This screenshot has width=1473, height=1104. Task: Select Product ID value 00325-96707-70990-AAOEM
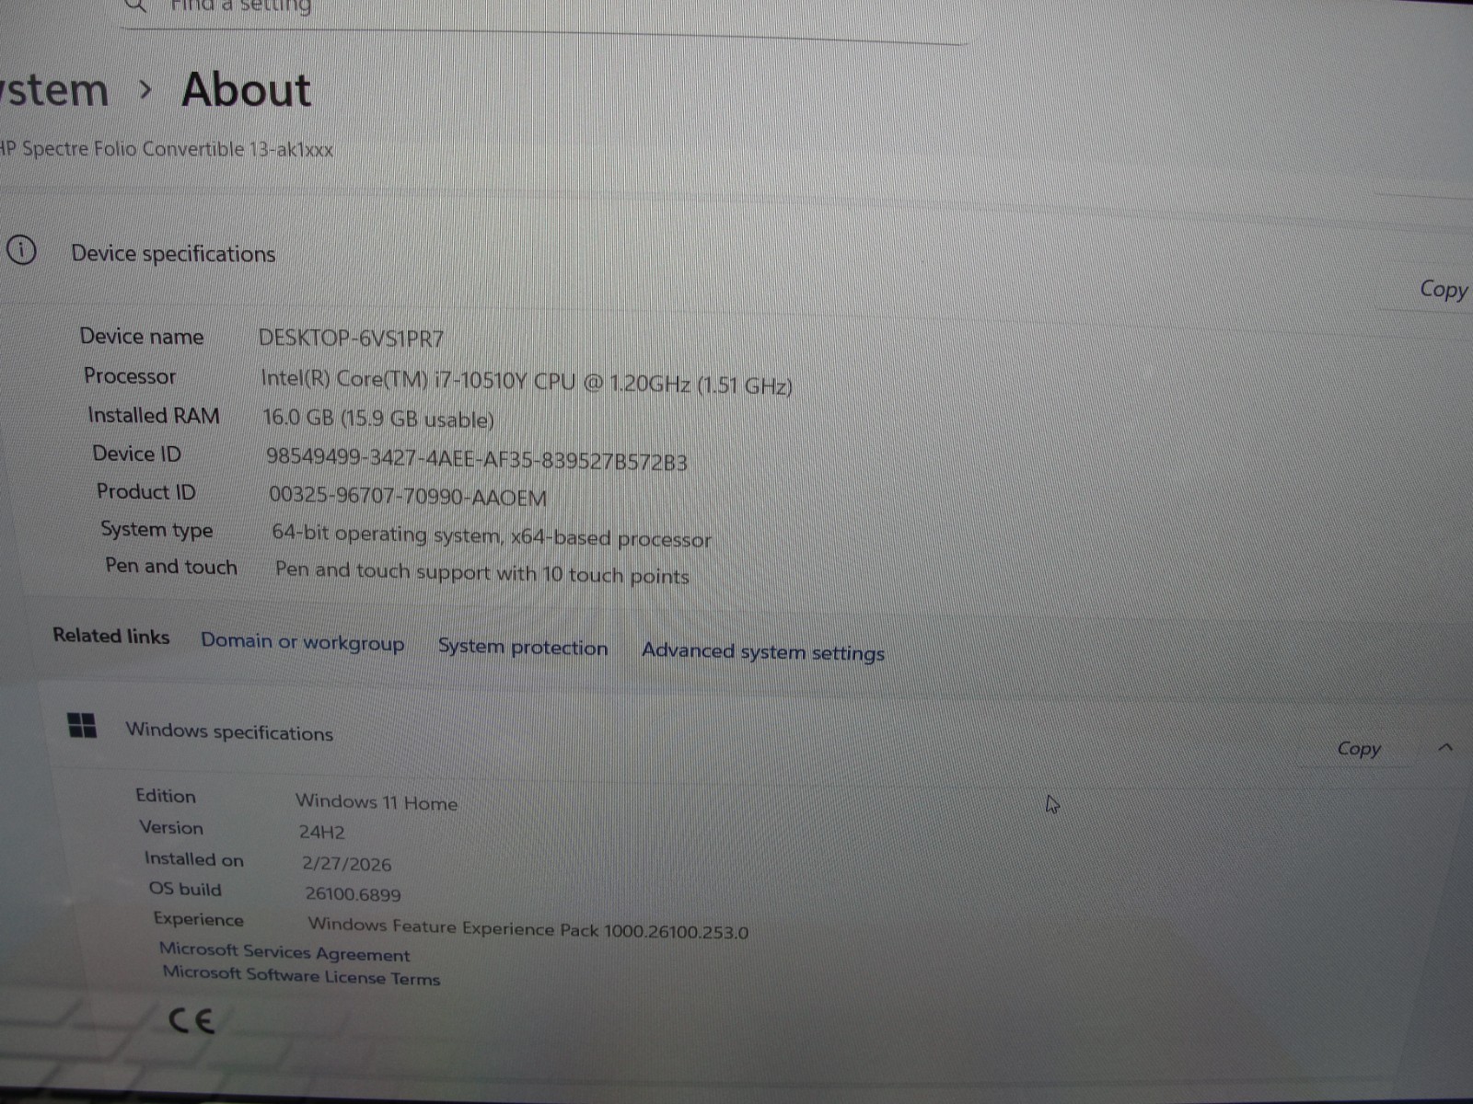point(408,497)
